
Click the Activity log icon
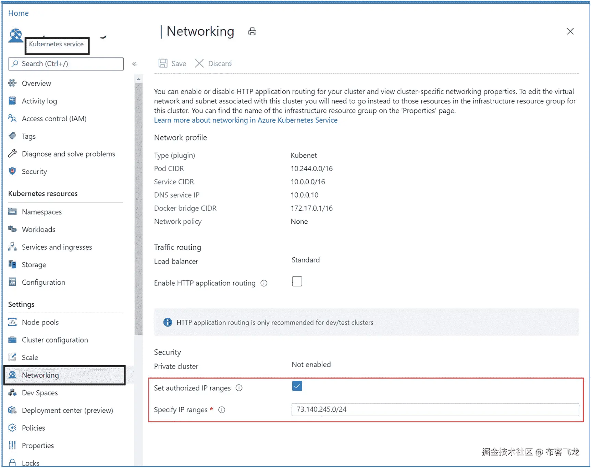click(x=12, y=101)
